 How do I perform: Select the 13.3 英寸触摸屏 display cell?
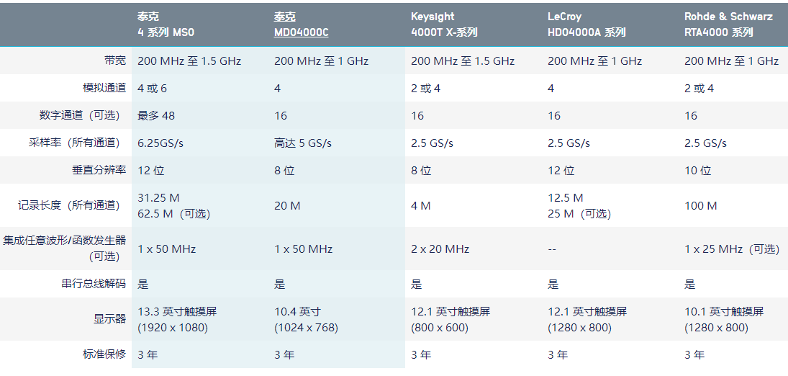click(x=177, y=312)
